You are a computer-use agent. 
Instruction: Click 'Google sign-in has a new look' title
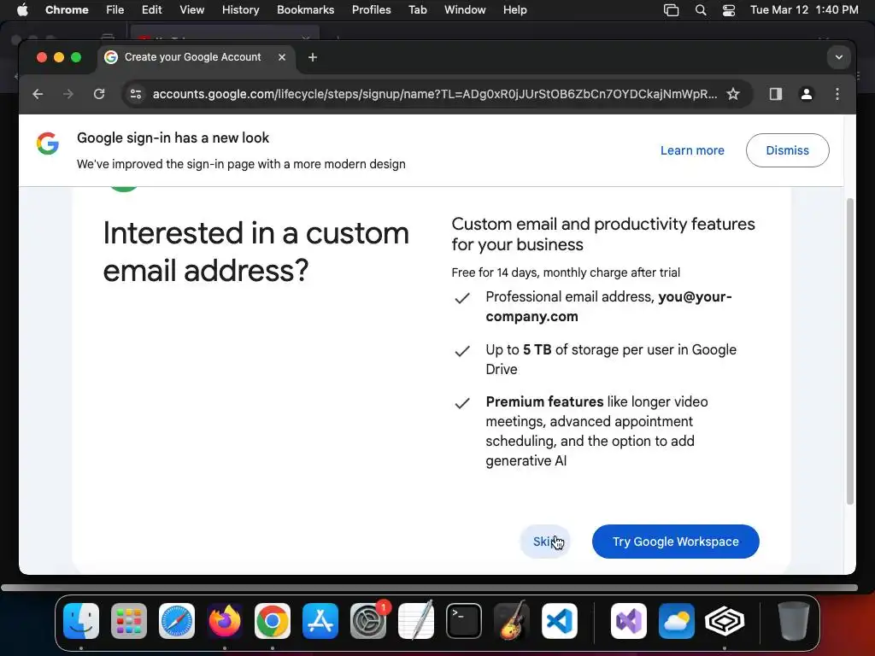click(173, 138)
